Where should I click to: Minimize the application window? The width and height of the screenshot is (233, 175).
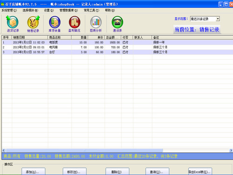[221, 4]
